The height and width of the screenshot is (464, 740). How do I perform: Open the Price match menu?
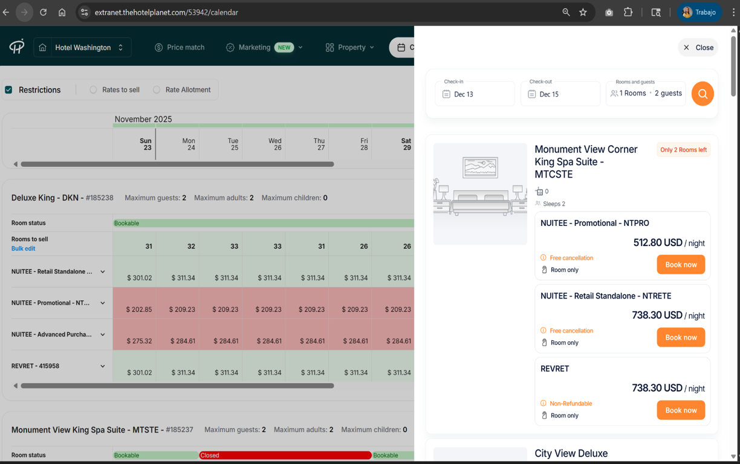180,48
